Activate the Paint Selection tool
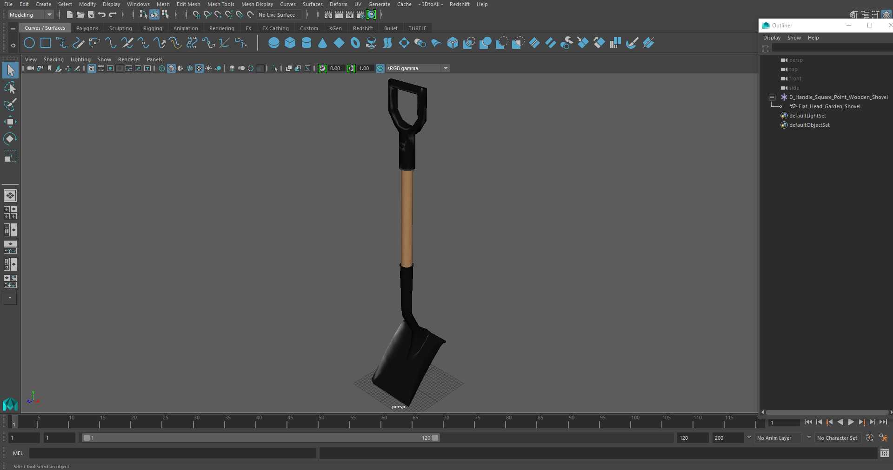 (x=10, y=104)
